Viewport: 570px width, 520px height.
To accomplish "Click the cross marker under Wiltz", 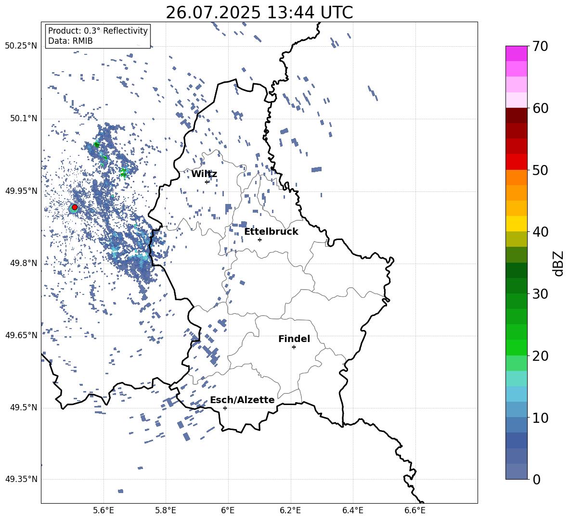I will [207, 182].
